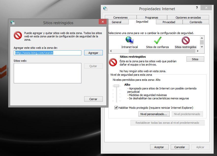This screenshot has width=217, height=156.
Task: Select the Seguridad tab
Action: pos(142,22)
